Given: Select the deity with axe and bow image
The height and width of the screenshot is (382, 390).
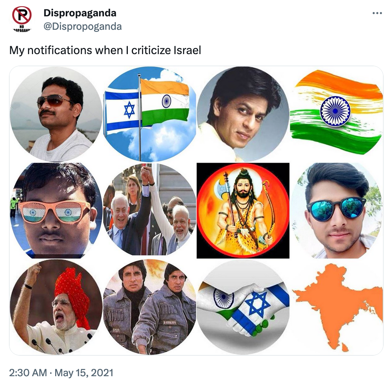Looking at the screenshot, I should pyautogui.click(x=243, y=211).
